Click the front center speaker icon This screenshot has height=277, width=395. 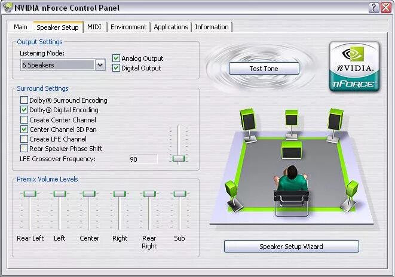click(x=292, y=124)
